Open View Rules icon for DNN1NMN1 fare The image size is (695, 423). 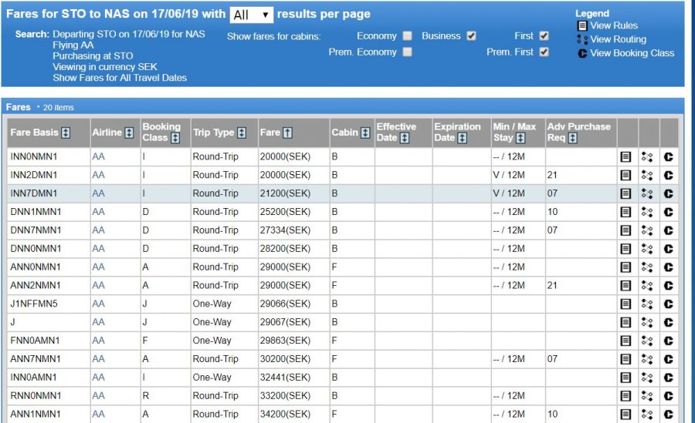click(626, 212)
